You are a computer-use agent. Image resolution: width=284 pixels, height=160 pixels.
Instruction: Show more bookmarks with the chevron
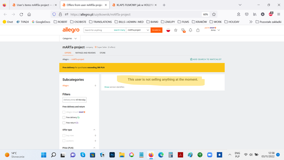click(251, 22)
